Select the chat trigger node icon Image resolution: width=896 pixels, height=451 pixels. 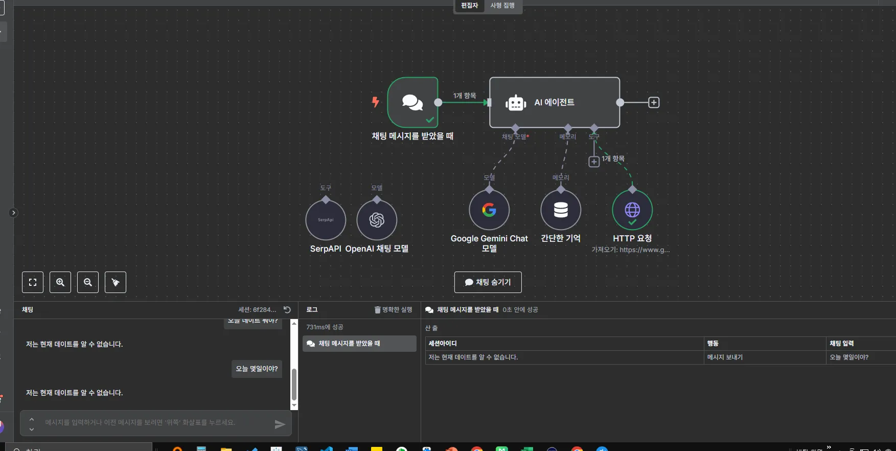412,102
